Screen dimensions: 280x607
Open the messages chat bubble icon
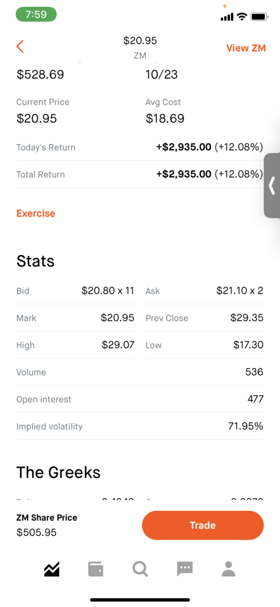pyautogui.click(x=184, y=569)
